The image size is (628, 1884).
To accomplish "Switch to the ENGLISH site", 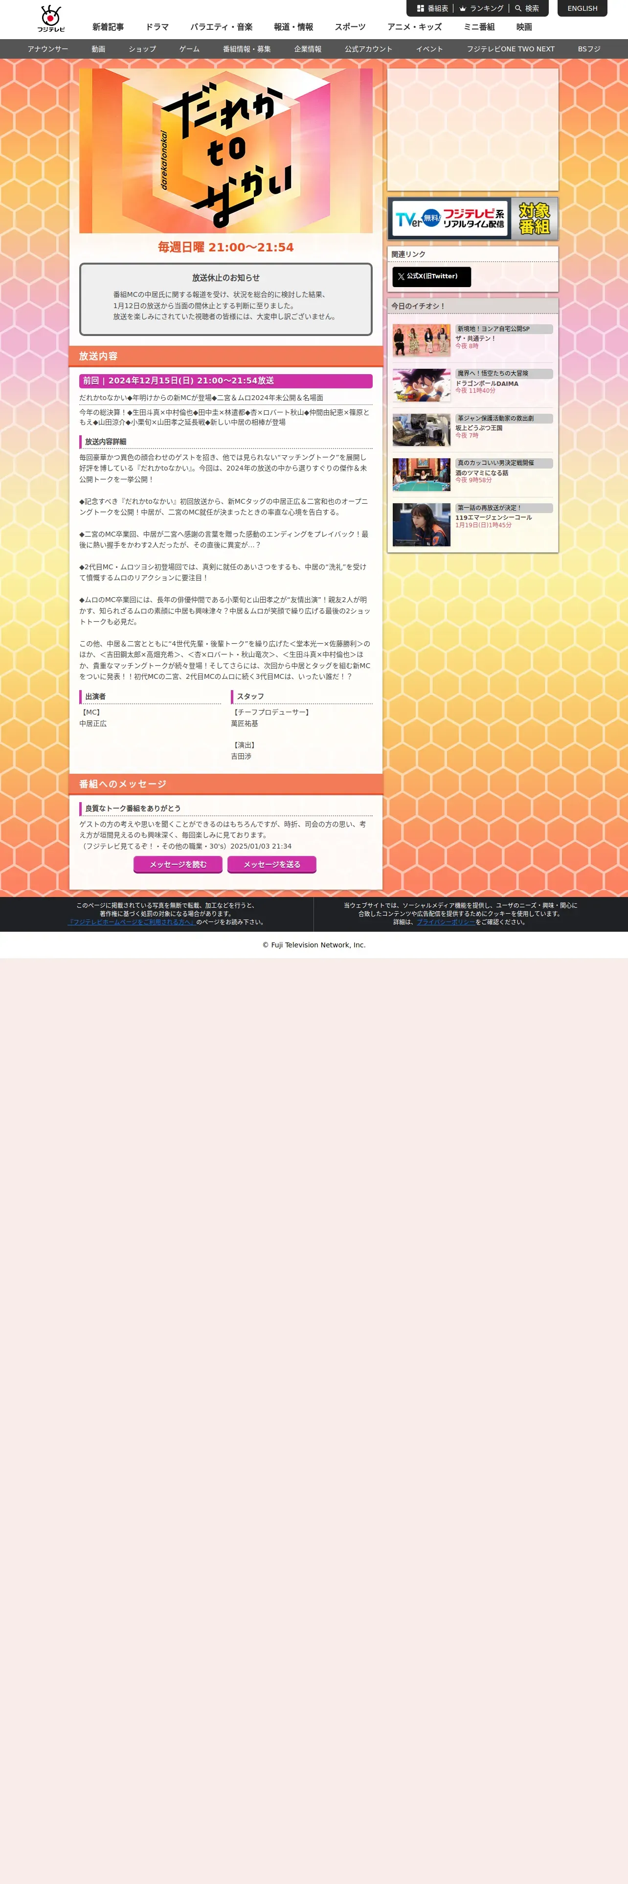I will [x=582, y=9].
